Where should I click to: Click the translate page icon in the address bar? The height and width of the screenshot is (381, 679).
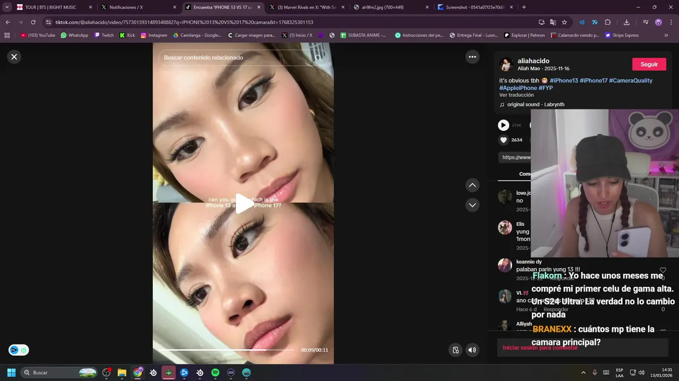(553, 22)
